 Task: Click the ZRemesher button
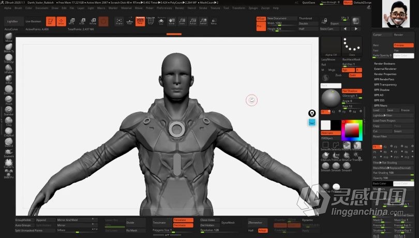point(255,222)
